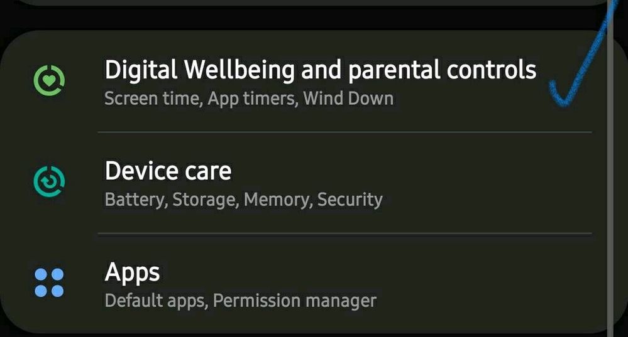Click the 'Battery' word under Device care
Viewport: 628px width, 337px height.
(136, 200)
